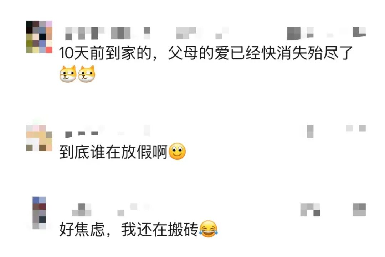Select comment text 10天前到家的，父母的爱已经快消失殆尽了
This screenshot has width=385, height=257.
point(206,53)
